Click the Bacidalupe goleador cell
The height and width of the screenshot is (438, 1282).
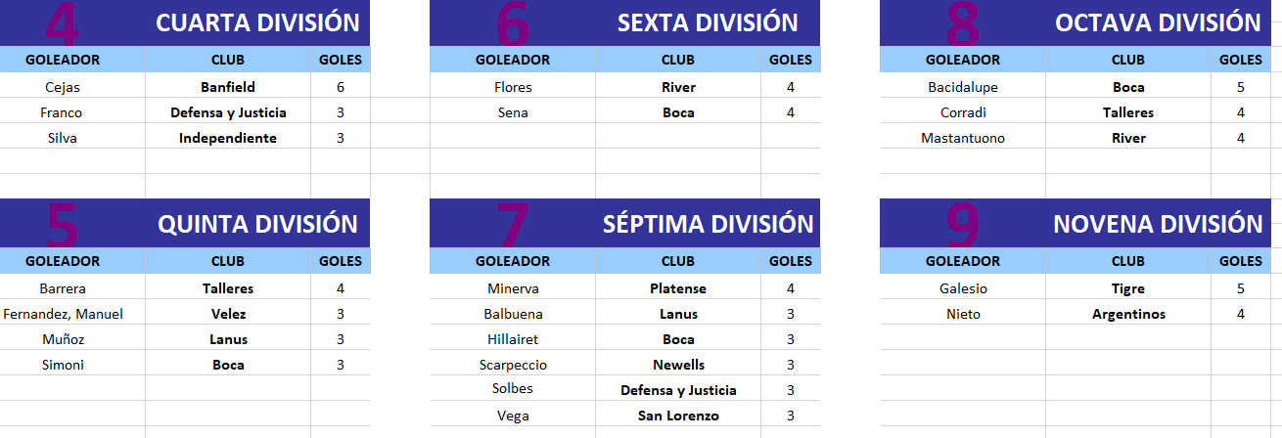[x=963, y=87]
